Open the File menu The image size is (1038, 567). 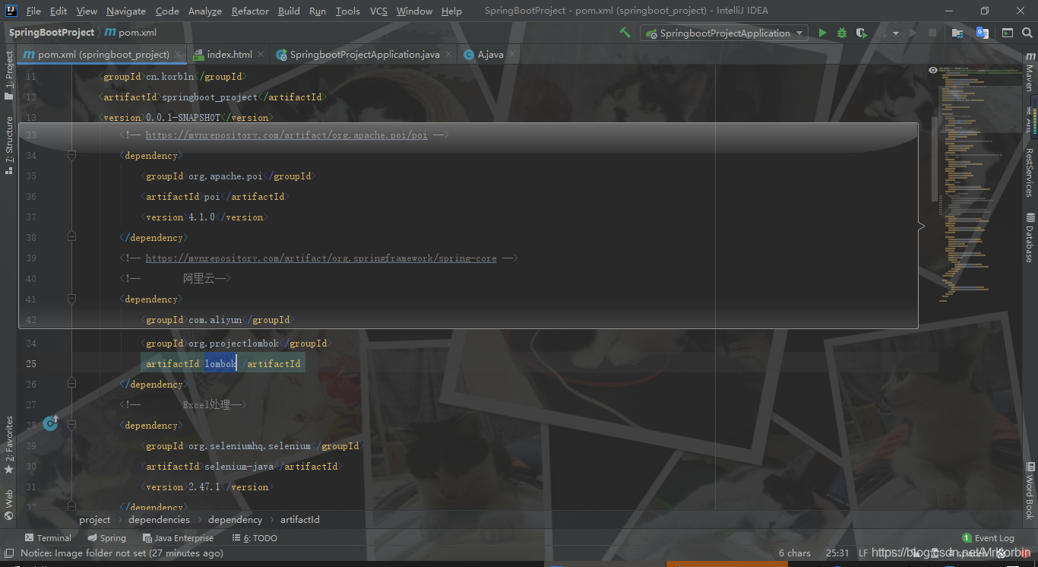point(33,11)
